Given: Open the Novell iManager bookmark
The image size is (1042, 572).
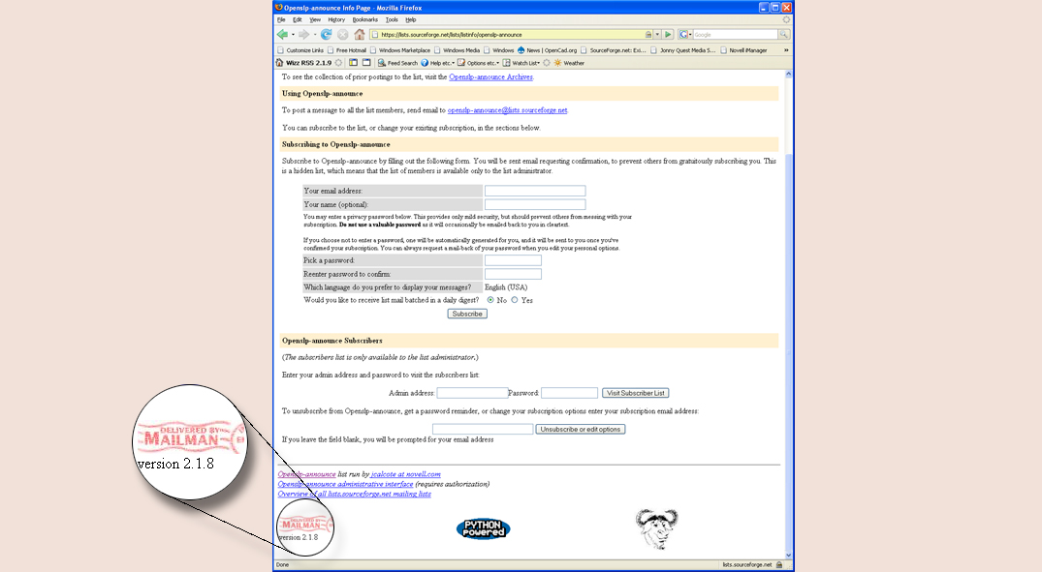Looking at the screenshot, I should [743, 50].
